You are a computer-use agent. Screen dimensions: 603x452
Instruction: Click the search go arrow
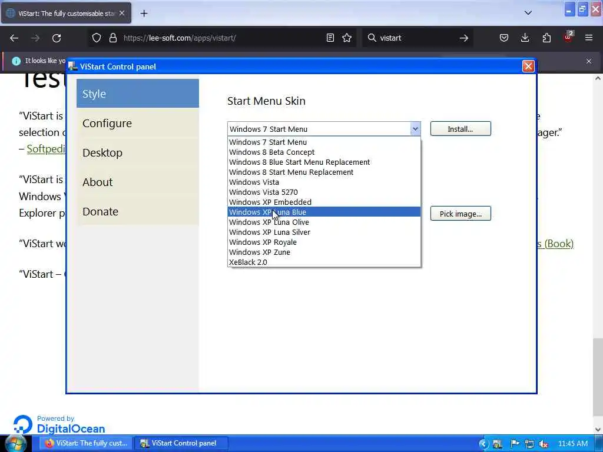point(464,38)
